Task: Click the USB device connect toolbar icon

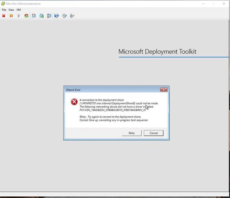Action: 72,16
